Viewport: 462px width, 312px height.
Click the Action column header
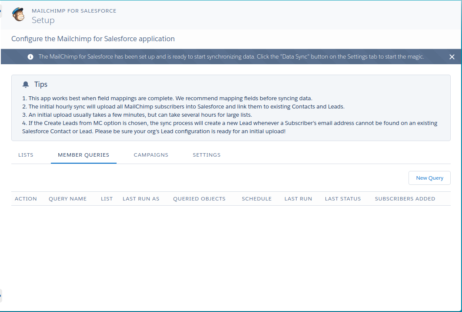26,199
